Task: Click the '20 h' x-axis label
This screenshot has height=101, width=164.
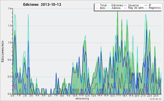Action: [x=137, y=96]
